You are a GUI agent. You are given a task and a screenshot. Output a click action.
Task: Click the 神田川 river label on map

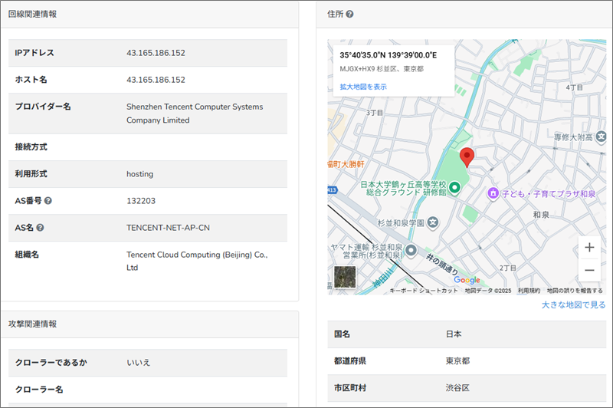[382, 278]
